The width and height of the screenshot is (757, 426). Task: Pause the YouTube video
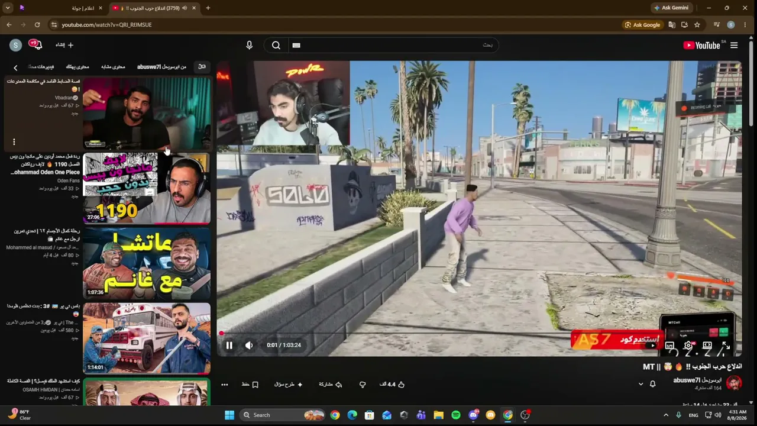click(x=229, y=346)
